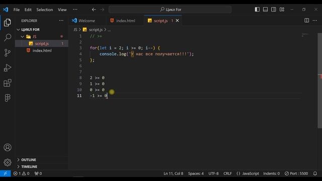
Task: Click Indents: 0 status item
Action: coord(271,173)
